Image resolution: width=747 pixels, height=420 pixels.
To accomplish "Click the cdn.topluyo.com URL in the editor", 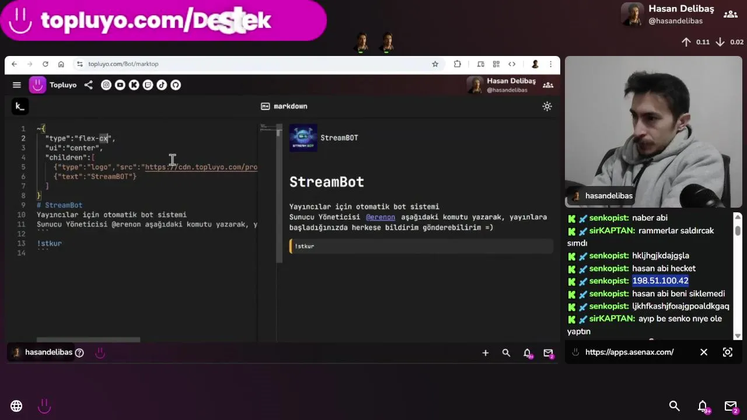I will coord(201,167).
